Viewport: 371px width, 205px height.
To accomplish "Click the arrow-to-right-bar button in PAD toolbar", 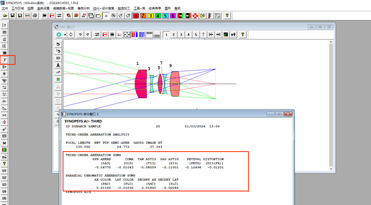I will [218, 35].
